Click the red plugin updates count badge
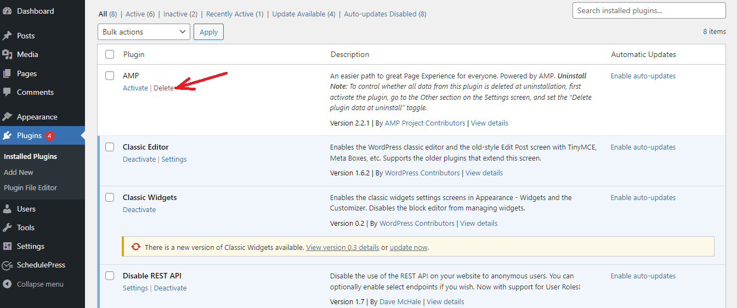This screenshot has height=308, width=737. tap(50, 136)
